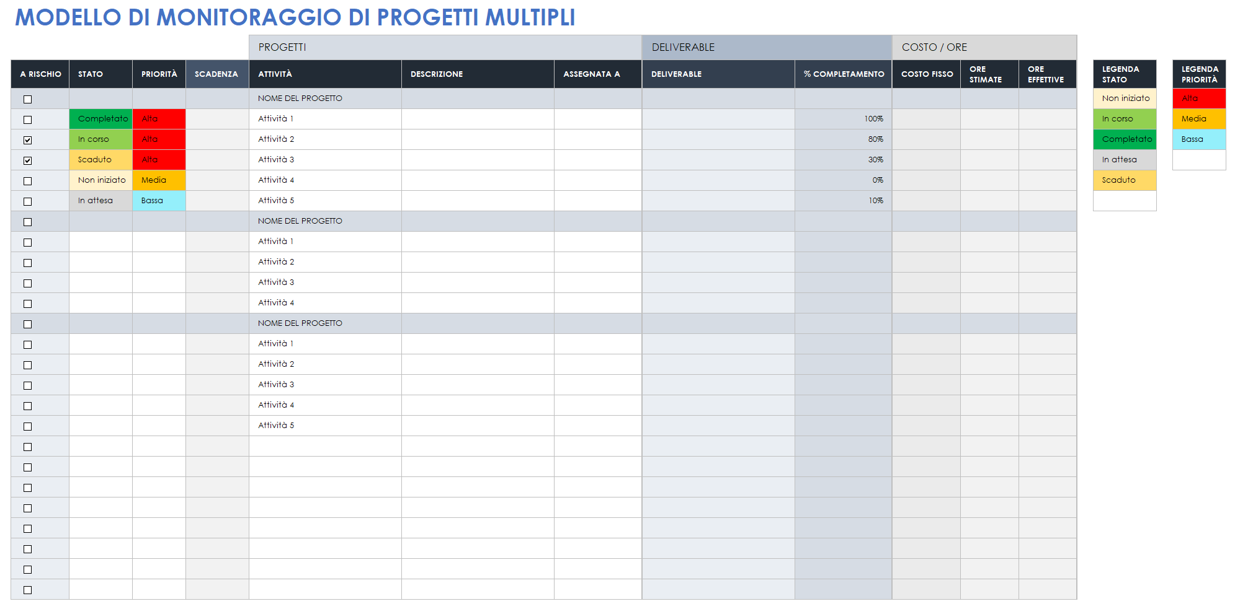Image resolution: width=1235 pixels, height=609 pixels.
Task: Pick the Scaduto swatch in the status legend
Action: (x=1125, y=180)
